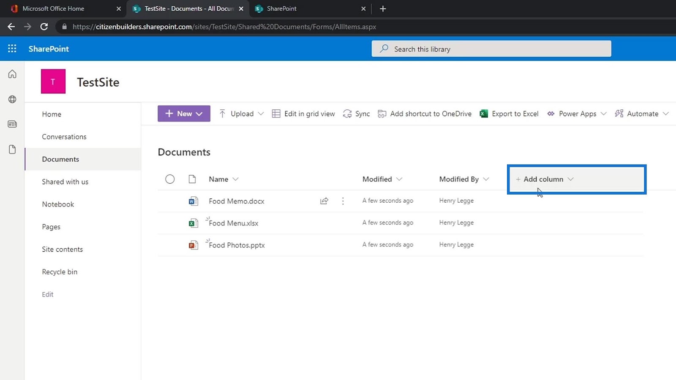Share the Food Memo.docx file
The width and height of the screenshot is (676, 380).
[324, 201]
